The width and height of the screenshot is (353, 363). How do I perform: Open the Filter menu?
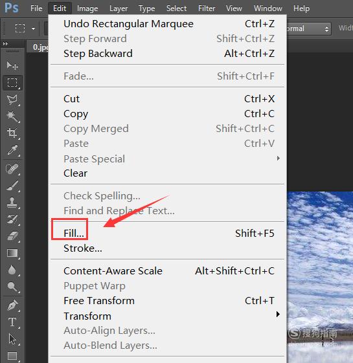point(207,8)
